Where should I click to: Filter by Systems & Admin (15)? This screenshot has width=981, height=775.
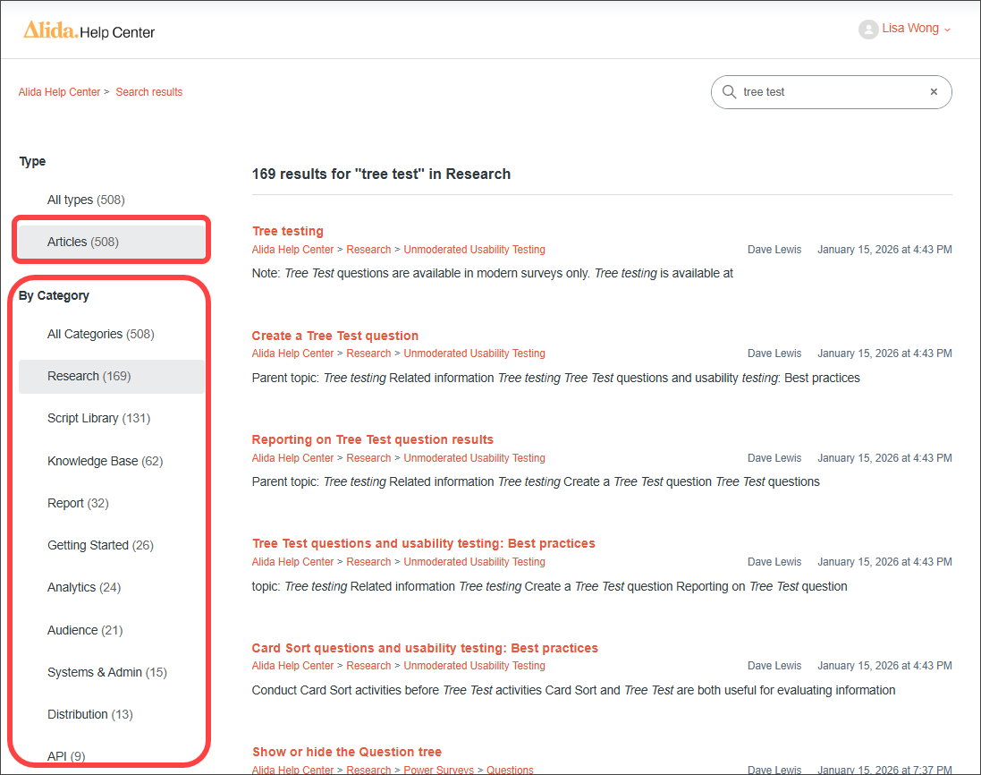(x=107, y=672)
